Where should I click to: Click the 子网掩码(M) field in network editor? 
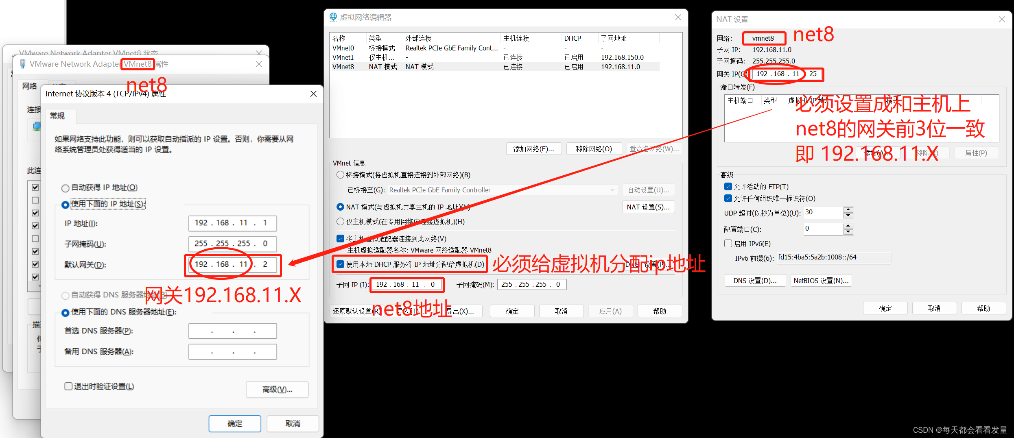click(532, 285)
